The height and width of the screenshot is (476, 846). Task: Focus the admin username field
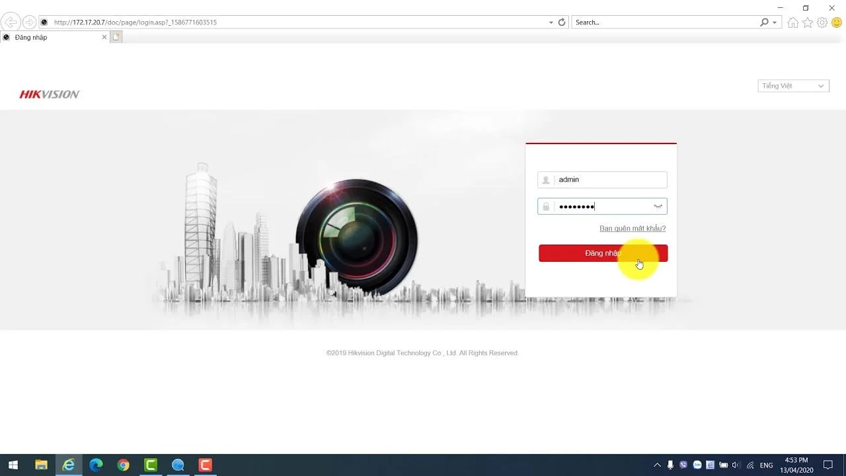(x=602, y=180)
